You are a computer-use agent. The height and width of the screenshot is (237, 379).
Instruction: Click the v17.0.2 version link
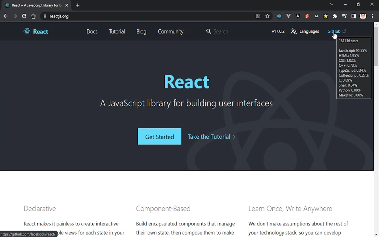pos(278,31)
